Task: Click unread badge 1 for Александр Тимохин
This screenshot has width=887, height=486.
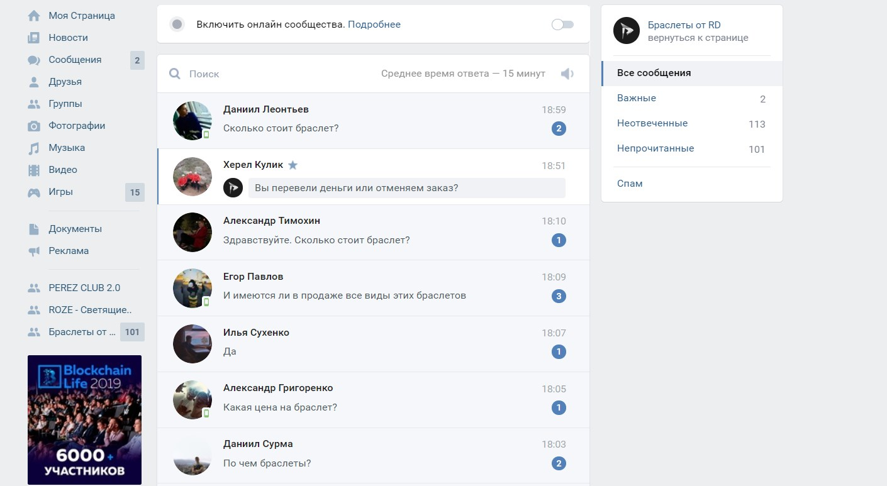Action: pos(559,240)
